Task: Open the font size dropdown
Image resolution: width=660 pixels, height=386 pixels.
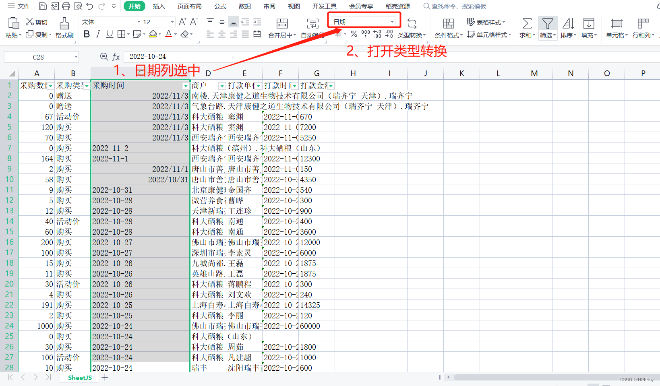Action: [172, 21]
